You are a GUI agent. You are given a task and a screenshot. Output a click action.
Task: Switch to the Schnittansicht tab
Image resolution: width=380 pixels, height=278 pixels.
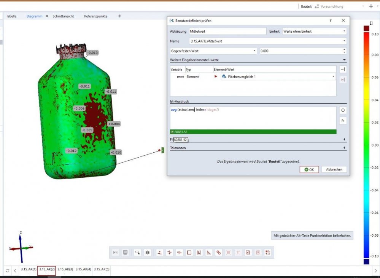[x=63, y=16]
